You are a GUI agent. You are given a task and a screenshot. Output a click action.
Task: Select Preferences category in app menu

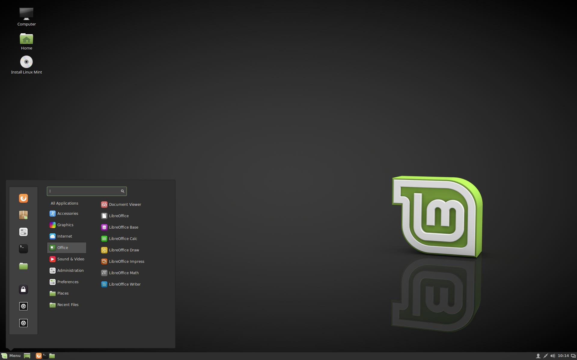pyautogui.click(x=67, y=282)
